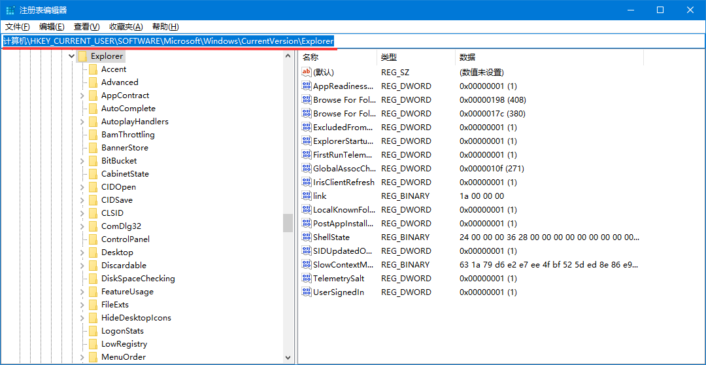Open the 帮助(H) menu
Image resolution: width=706 pixels, height=365 pixels.
pos(165,27)
